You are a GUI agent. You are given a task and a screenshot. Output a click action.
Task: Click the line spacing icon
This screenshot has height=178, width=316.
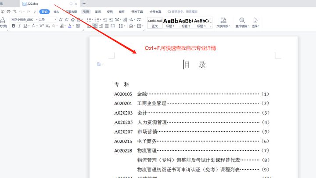click(x=121, y=26)
